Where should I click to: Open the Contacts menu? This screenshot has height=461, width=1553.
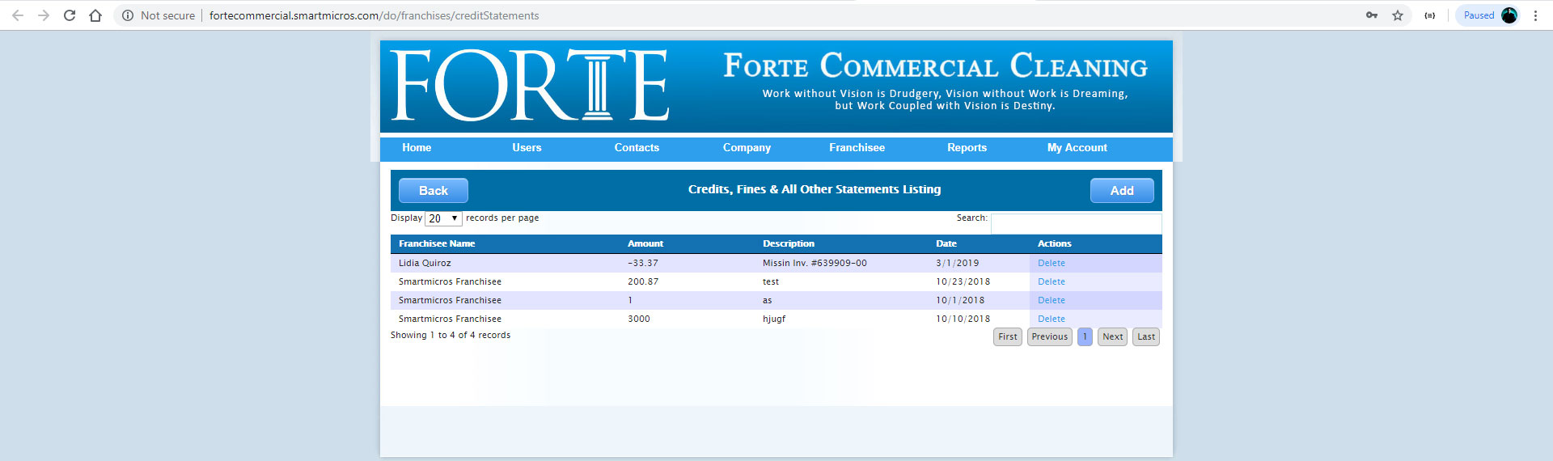tap(637, 148)
